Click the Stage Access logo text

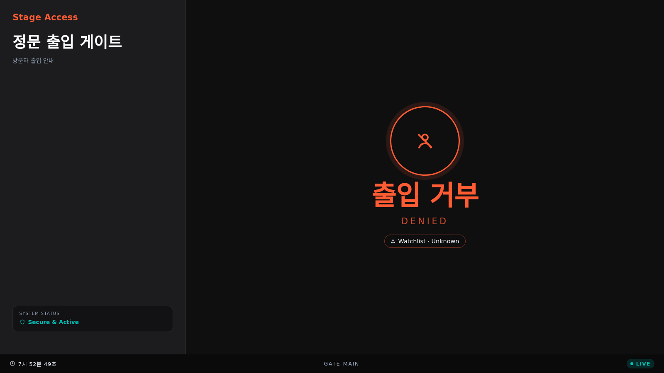click(x=45, y=17)
